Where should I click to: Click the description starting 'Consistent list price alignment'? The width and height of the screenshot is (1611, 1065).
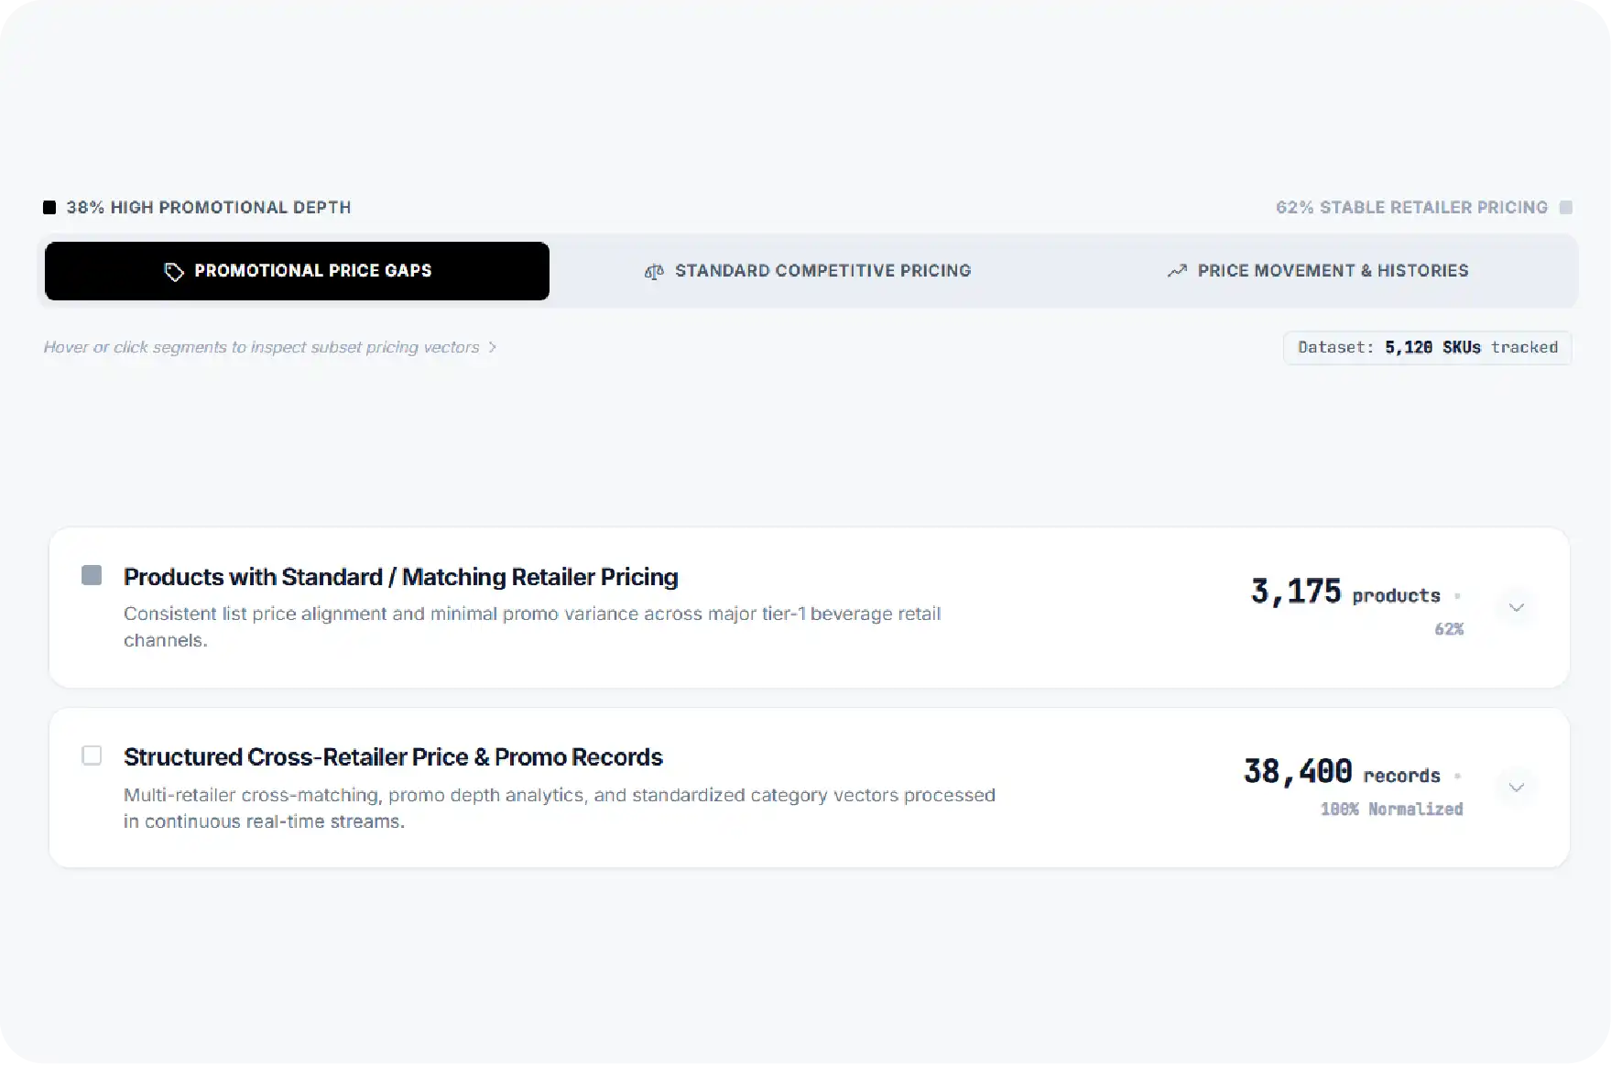532,626
